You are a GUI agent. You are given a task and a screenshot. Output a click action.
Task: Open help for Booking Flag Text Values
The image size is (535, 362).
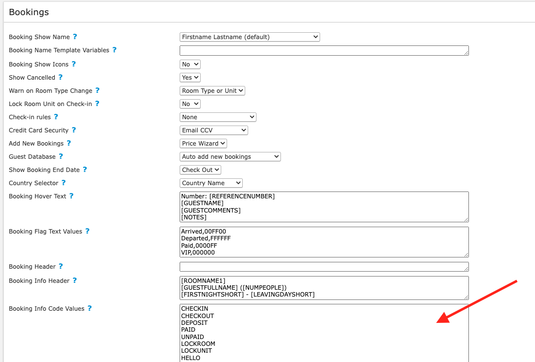click(x=87, y=231)
